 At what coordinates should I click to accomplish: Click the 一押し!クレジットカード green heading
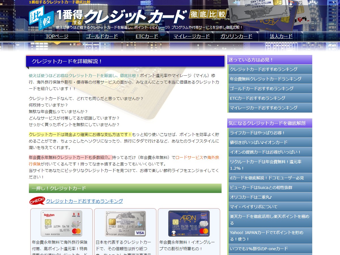125,188
